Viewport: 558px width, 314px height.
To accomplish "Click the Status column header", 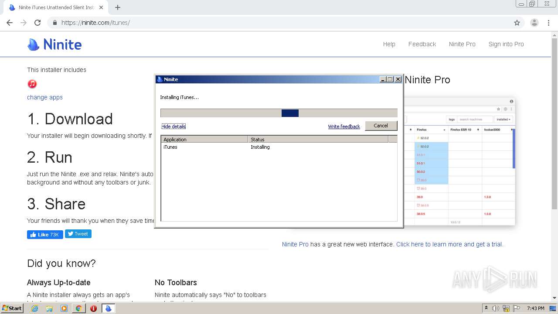I will [318, 140].
